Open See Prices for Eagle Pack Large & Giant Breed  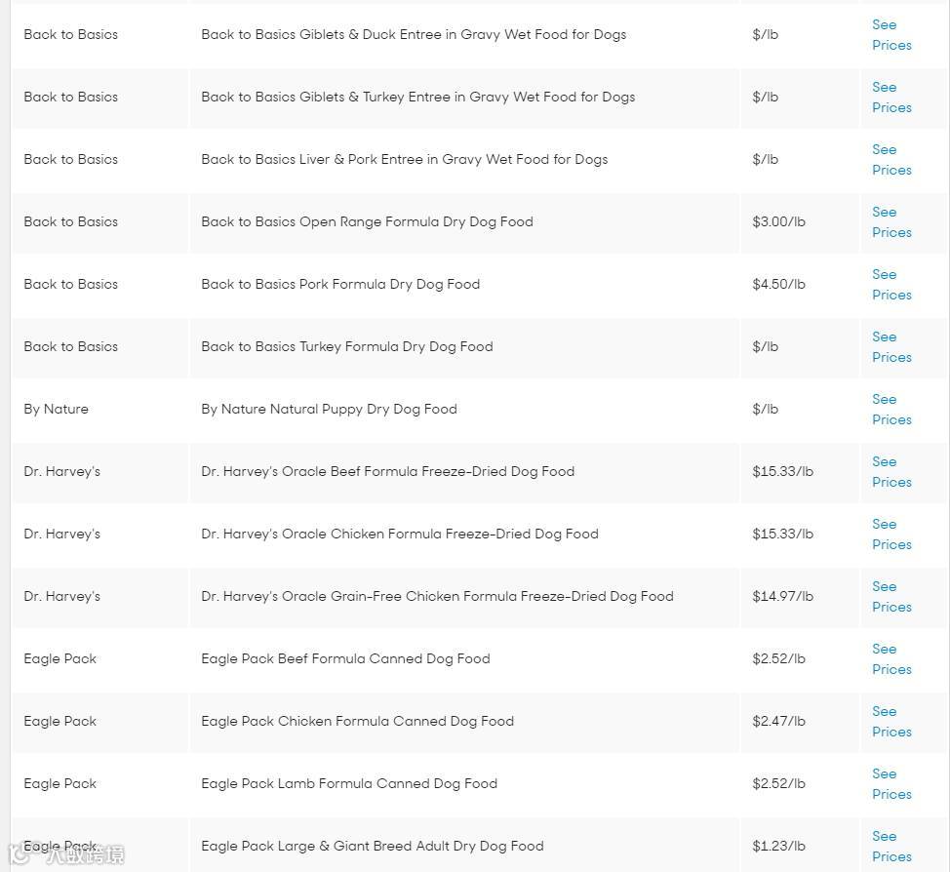[891, 846]
